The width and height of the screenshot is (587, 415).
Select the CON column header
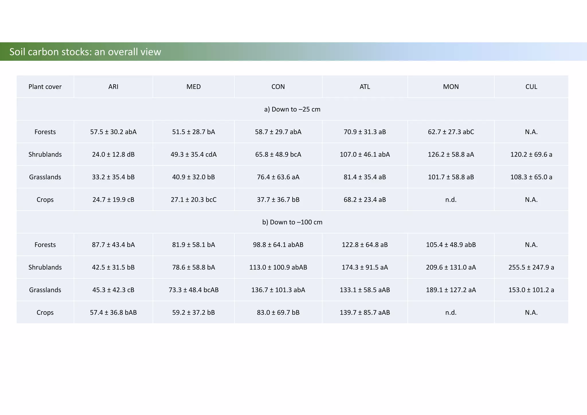(x=278, y=87)
